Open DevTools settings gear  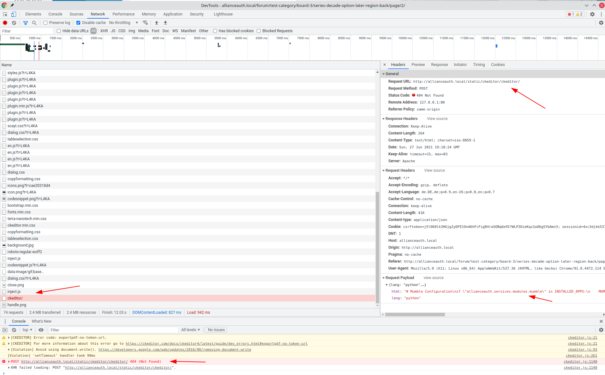coord(593,14)
